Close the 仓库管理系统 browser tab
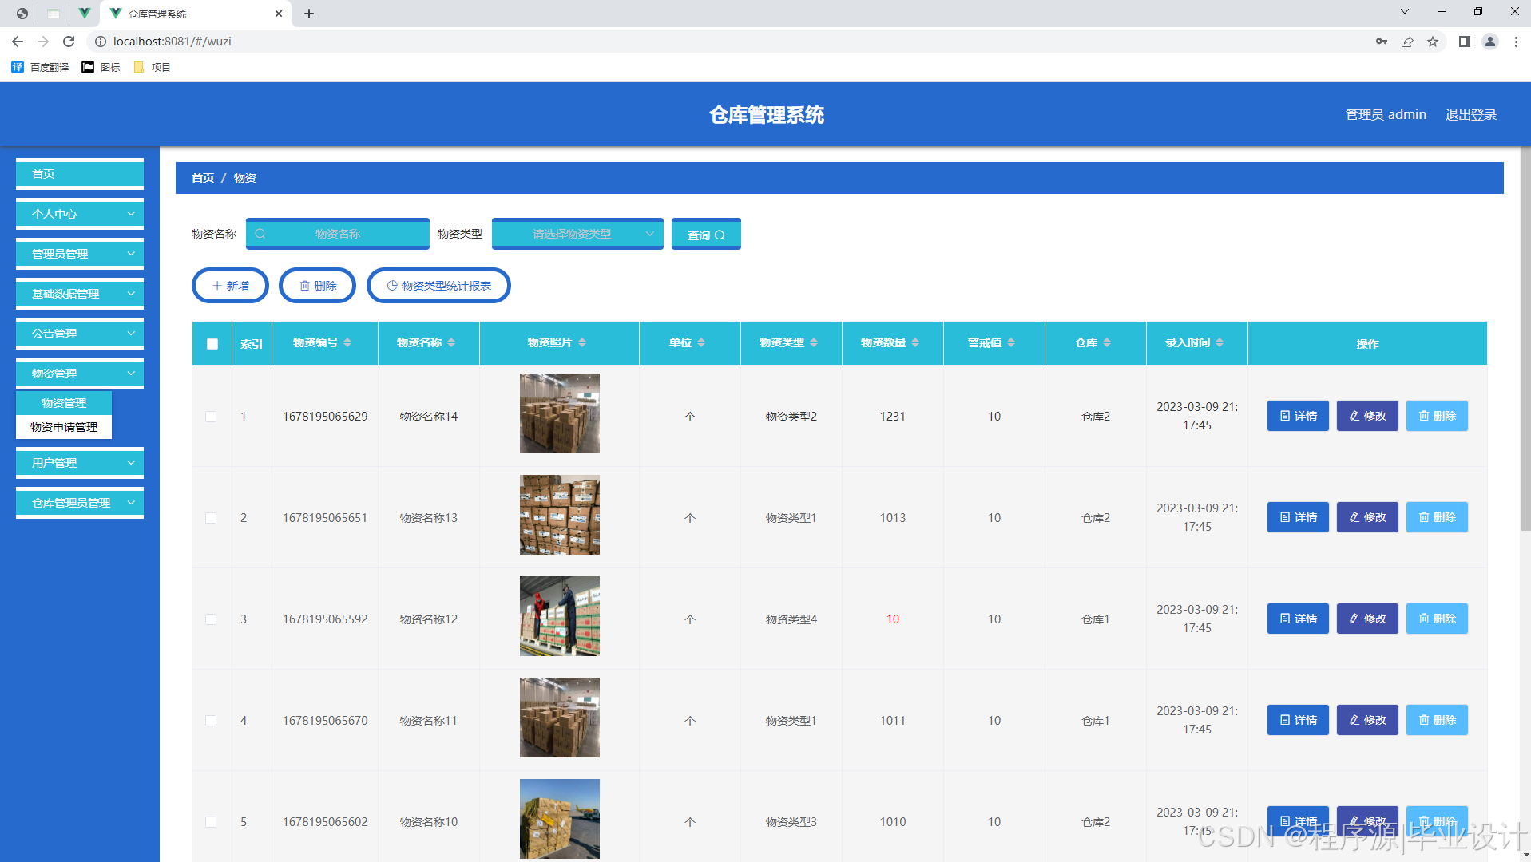 click(279, 14)
